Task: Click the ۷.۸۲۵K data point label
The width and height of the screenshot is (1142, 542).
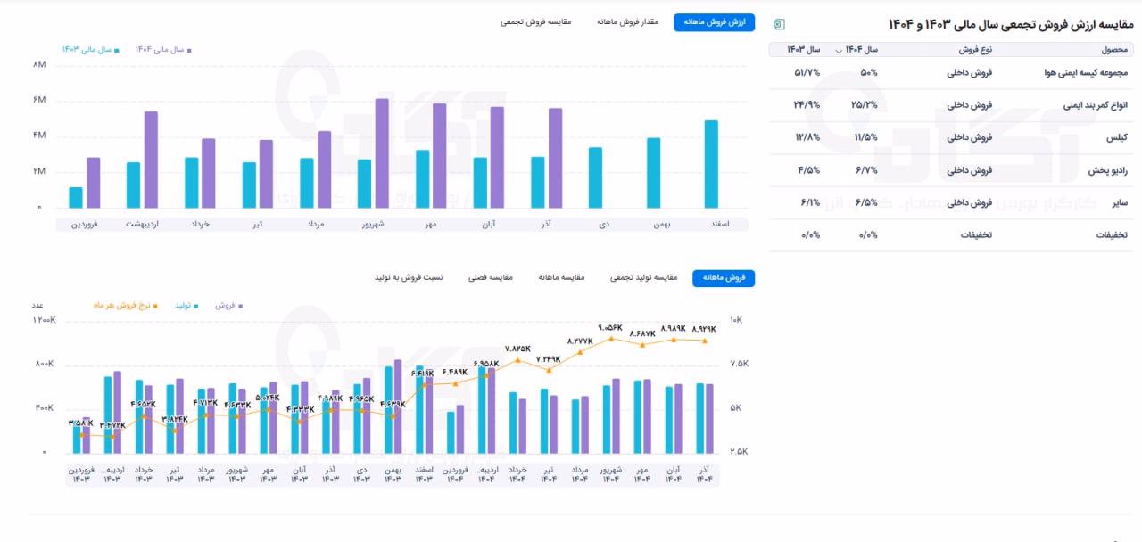Action: (x=517, y=349)
